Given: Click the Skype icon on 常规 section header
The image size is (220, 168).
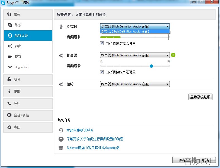Looking at the screenshot, I should 9,14.
